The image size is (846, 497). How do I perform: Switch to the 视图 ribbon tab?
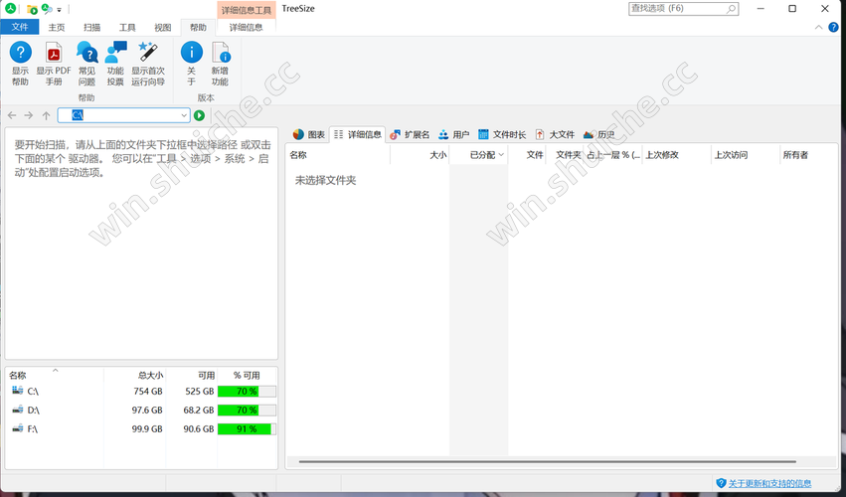coord(162,28)
